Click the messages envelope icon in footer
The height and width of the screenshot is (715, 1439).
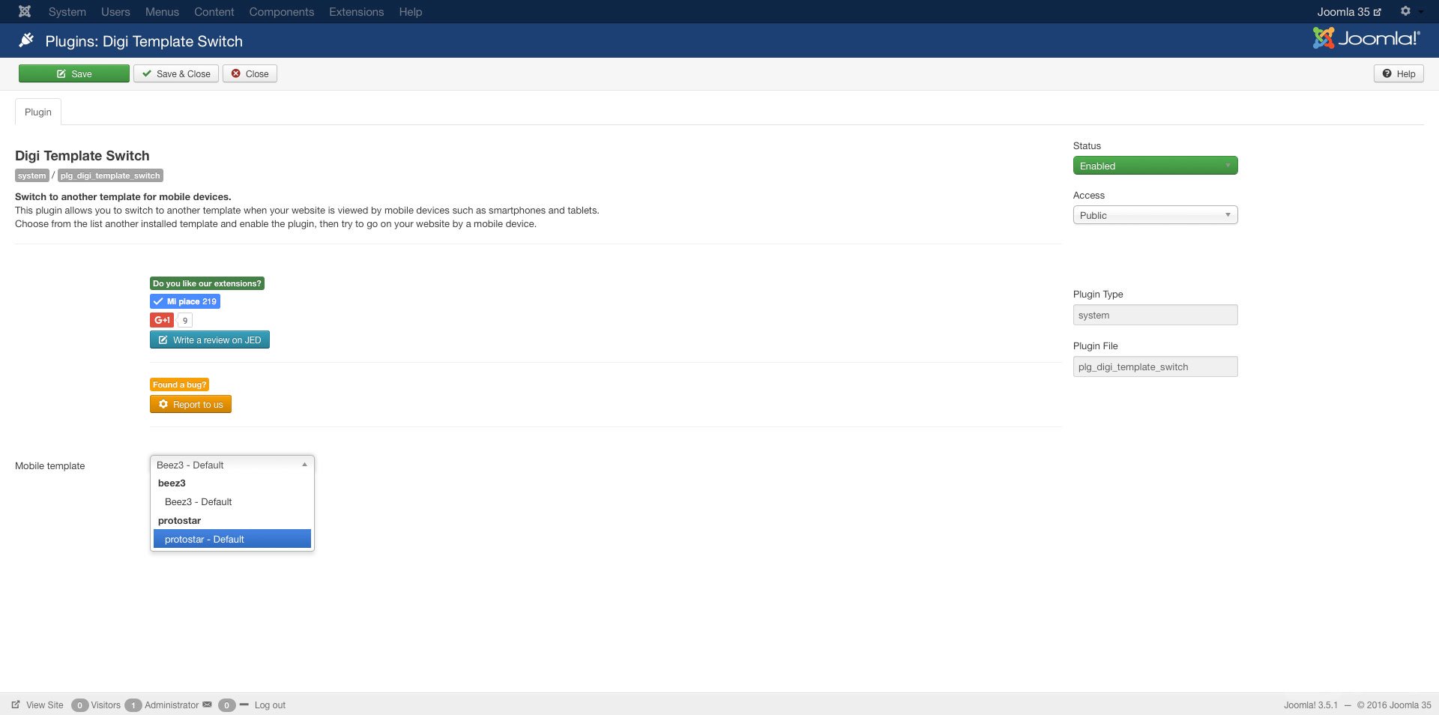(207, 705)
